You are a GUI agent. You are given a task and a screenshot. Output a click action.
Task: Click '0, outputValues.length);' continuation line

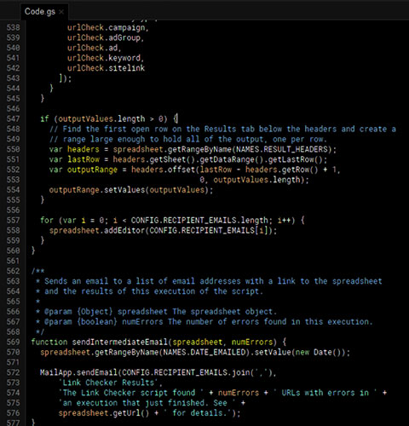(254, 180)
